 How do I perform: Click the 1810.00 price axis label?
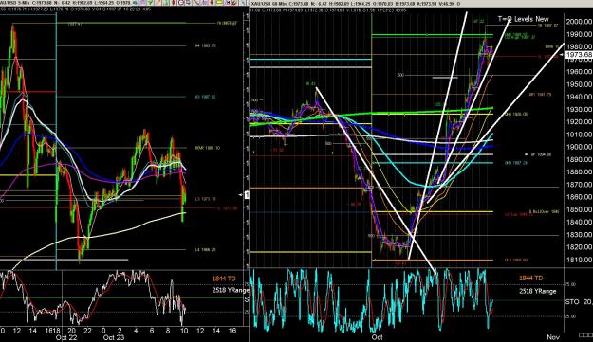(579, 260)
